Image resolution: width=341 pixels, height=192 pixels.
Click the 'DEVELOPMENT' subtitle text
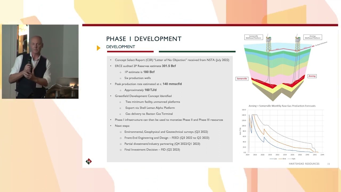pyautogui.click(x=121, y=47)
